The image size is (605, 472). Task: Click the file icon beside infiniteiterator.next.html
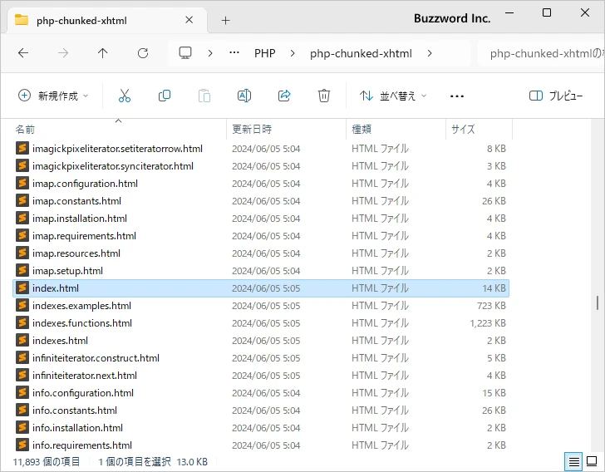22,375
